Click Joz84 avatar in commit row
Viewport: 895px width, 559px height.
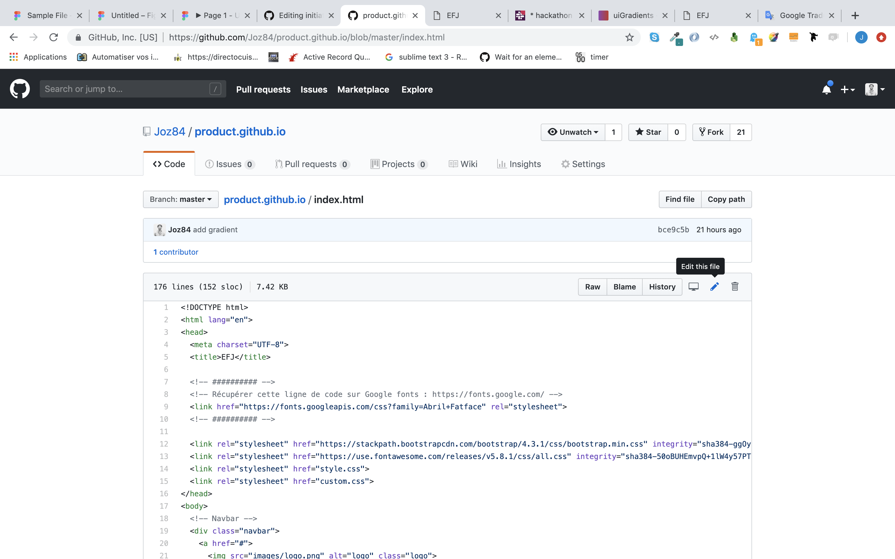click(159, 230)
